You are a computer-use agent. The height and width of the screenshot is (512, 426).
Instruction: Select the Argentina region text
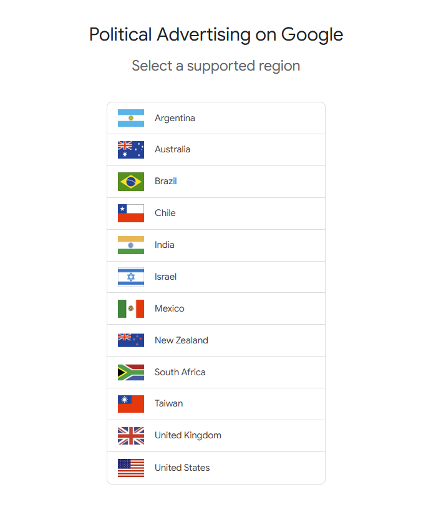coord(175,118)
